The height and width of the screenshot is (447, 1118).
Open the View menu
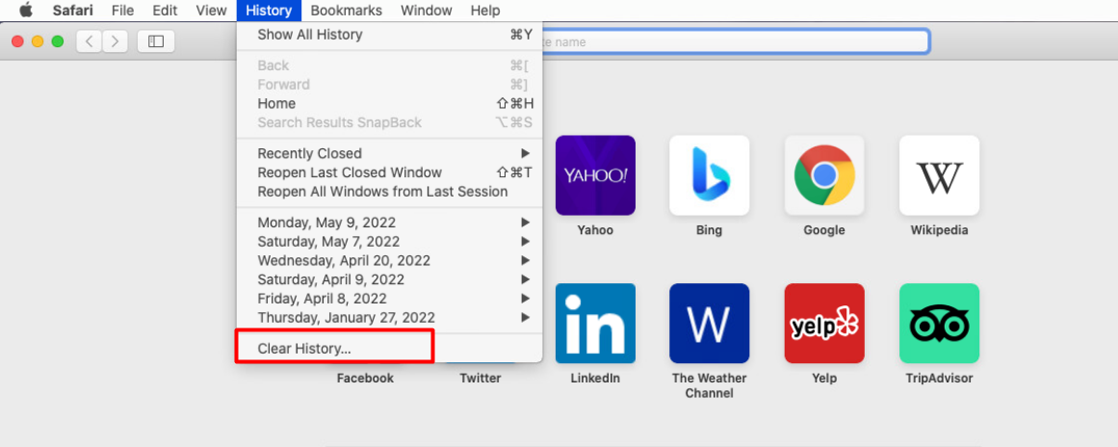point(211,11)
